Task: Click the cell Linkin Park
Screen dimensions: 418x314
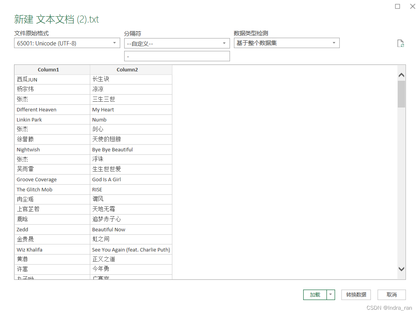Action: (x=52, y=120)
